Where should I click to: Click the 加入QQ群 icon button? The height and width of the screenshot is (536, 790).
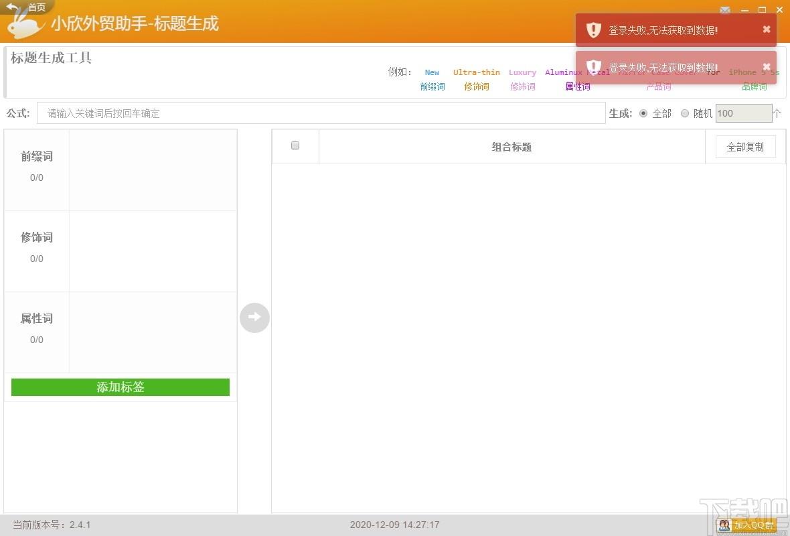(x=746, y=525)
